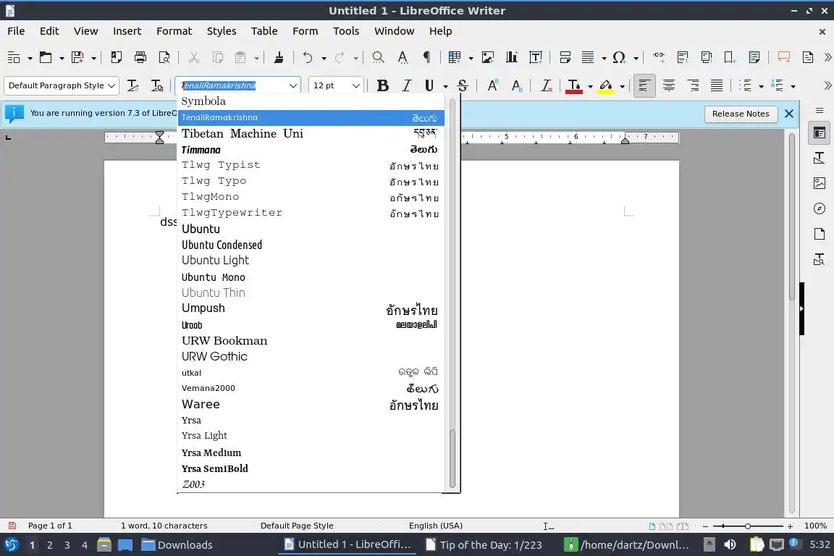The height and width of the screenshot is (556, 834).
Task: Toggle Strikethrough formatting
Action: pos(463,85)
